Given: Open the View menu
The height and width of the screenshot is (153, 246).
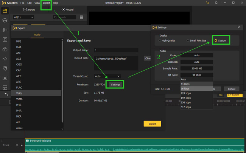Looking at the screenshot, I should pyautogui.click(x=37, y=3).
